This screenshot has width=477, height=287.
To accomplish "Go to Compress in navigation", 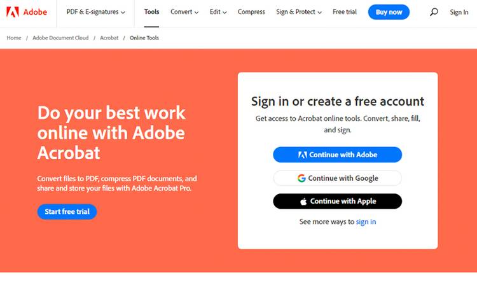I will [251, 12].
